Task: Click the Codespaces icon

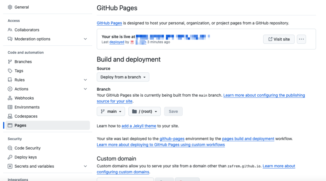Action: coord(10,116)
